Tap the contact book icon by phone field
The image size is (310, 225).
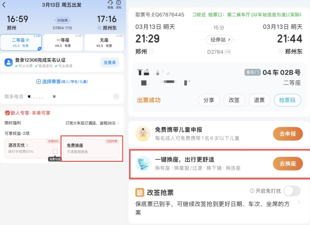(116, 96)
